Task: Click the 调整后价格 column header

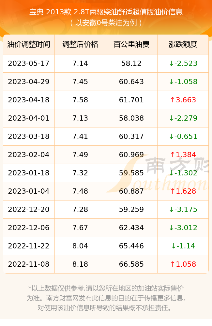Action: 80,44
